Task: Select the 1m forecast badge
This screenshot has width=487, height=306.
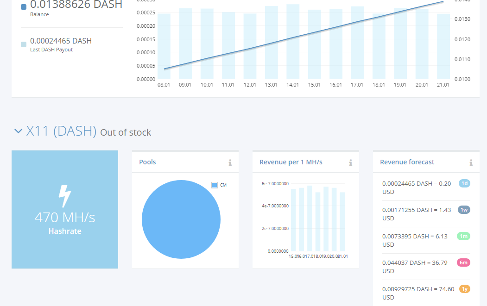Action: (x=463, y=236)
